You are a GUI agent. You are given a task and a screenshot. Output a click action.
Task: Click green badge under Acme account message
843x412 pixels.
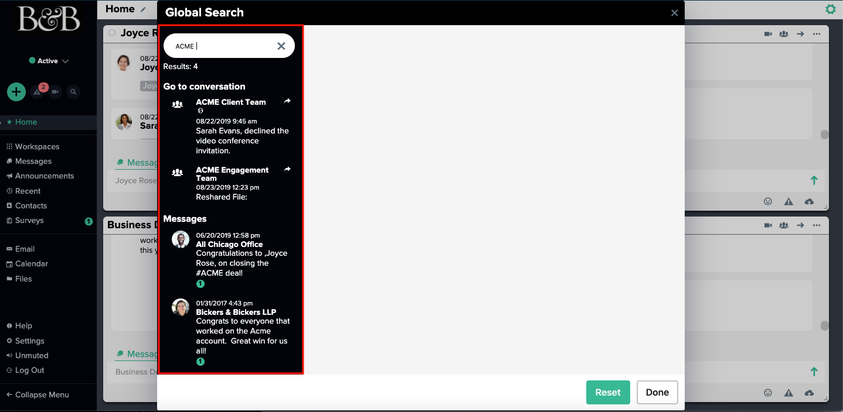200,362
